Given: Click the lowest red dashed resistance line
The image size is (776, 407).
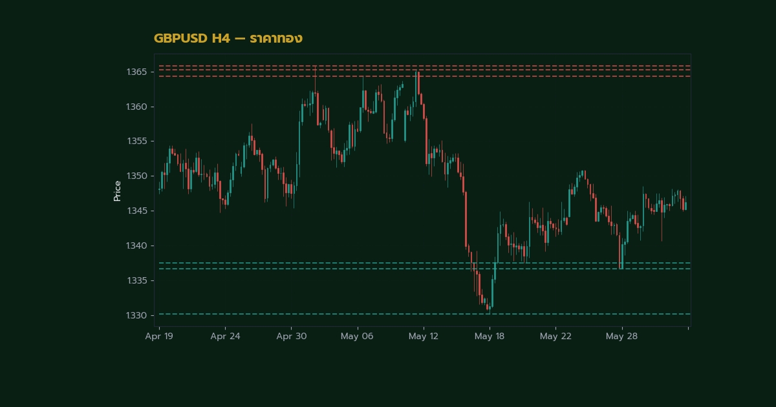Looking at the screenshot, I should click(422, 76).
